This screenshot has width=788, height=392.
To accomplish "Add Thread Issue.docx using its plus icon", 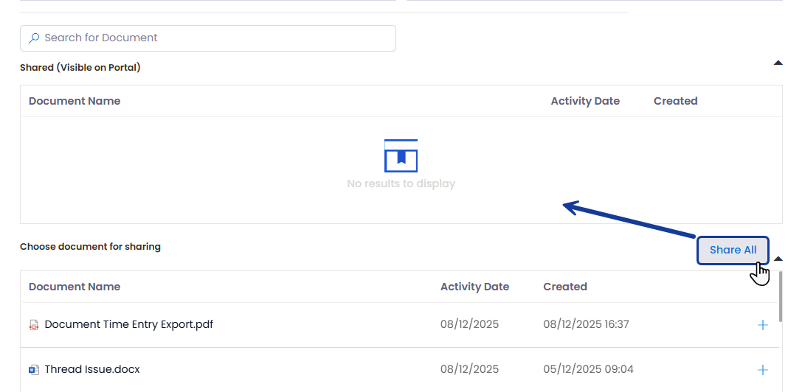I will (x=763, y=370).
